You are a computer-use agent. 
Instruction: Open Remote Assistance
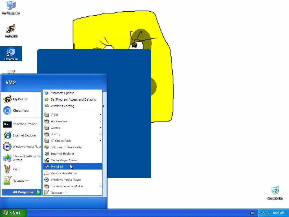(x=72, y=173)
